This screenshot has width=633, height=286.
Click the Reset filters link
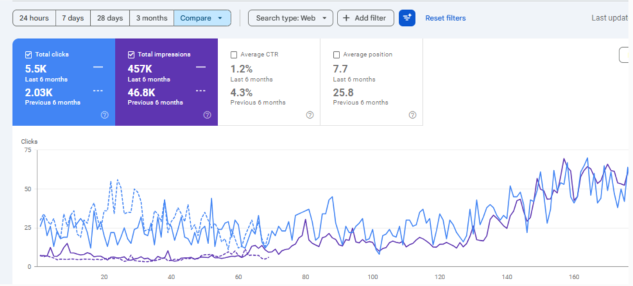pos(445,18)
